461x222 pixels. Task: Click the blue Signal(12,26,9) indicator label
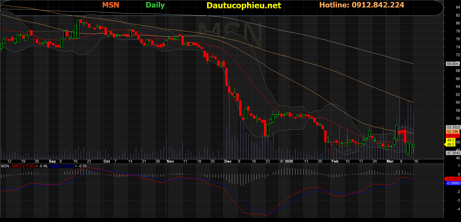[x=61, y=166]
